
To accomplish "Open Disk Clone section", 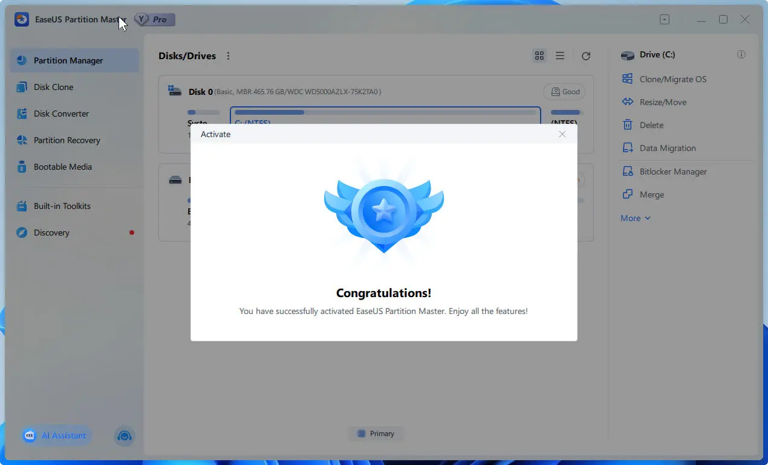I will click(x=74, y=87).
